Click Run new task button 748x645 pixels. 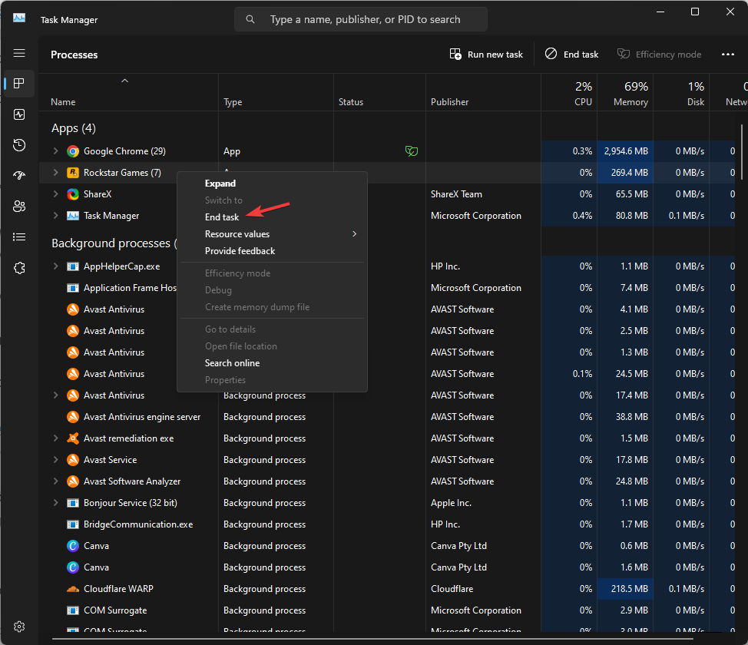[x=486, y=55]
